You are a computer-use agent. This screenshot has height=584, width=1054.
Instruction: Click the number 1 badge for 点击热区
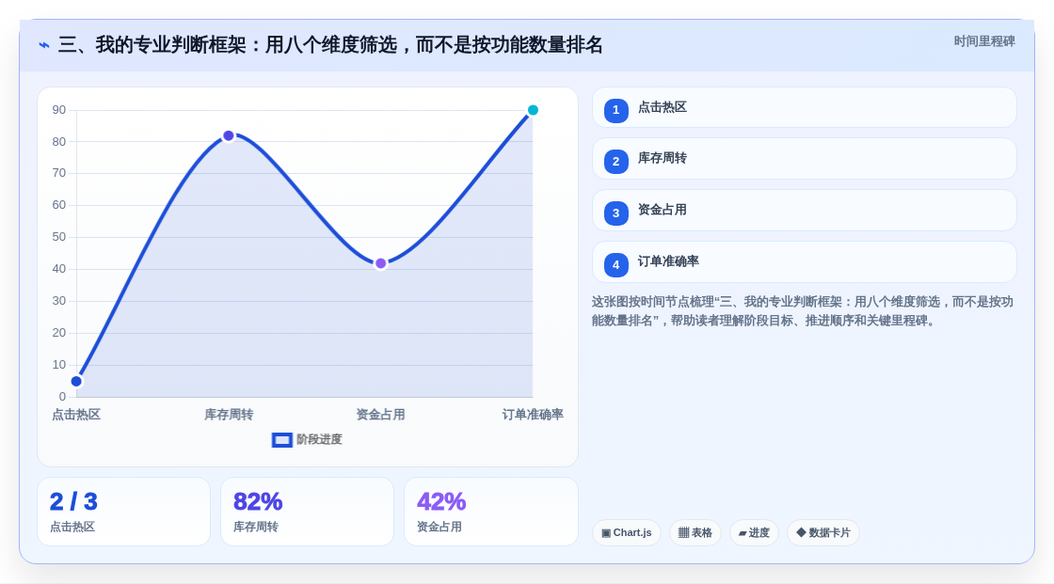pyautogui.click(x=615, y=110)
